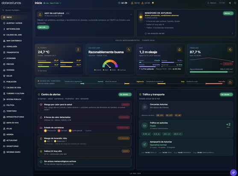Click the Alertas button in Semáforo card
238x176 pixels.
click(228, 13)
